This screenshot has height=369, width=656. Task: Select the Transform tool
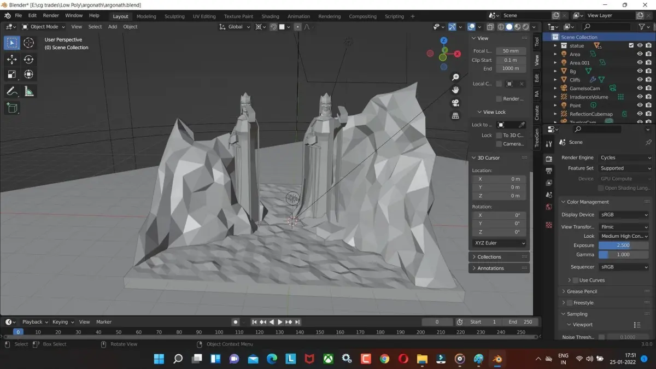coord(28,74)
